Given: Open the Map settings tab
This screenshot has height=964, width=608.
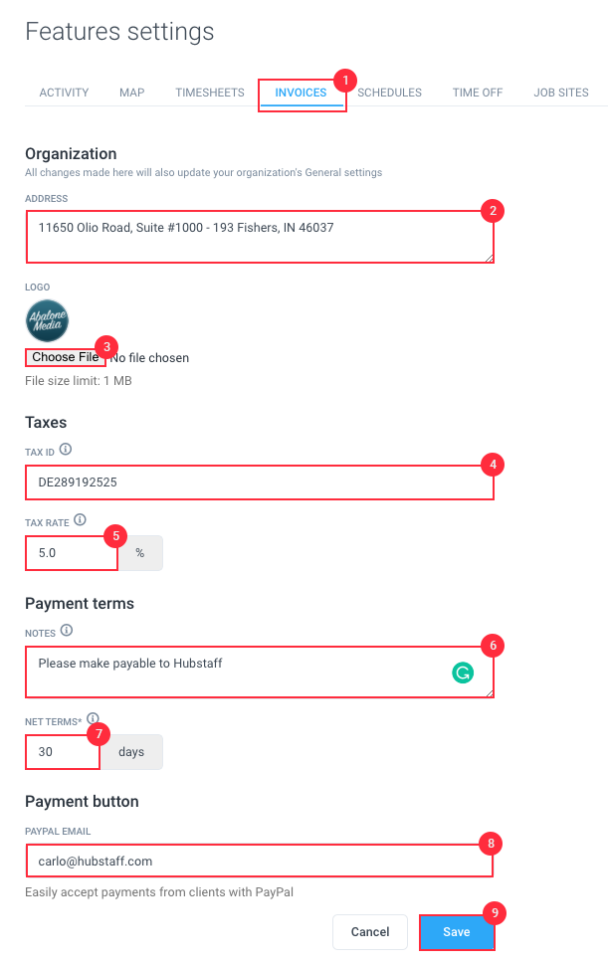Looking at the screenshot, I should [x=131, y=93].
